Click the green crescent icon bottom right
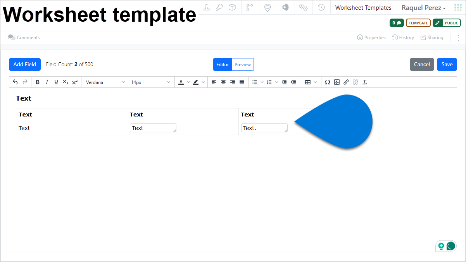This screenshot has height=262, width=466. (450, 246)
